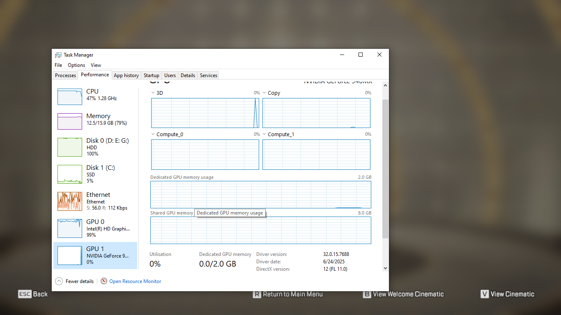Switch to the Startup tab

pos(151,75)
